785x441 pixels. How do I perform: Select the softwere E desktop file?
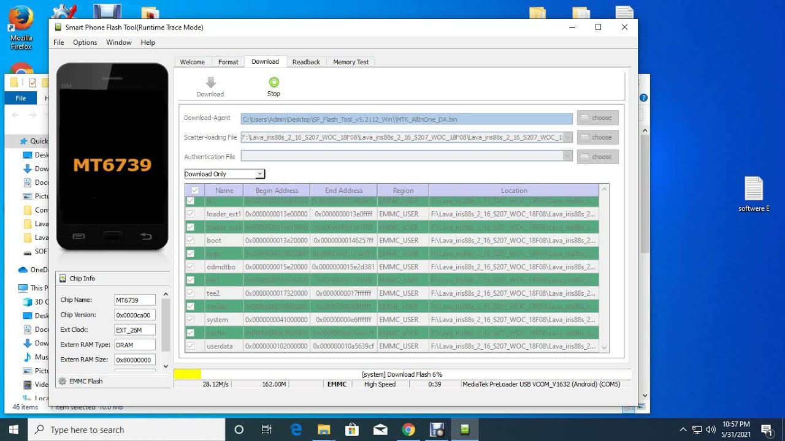(x=754, y=194)
